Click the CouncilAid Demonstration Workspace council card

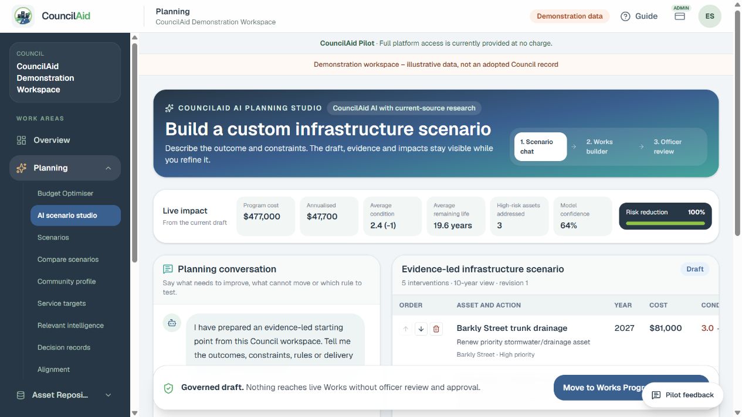pos(65,72)
